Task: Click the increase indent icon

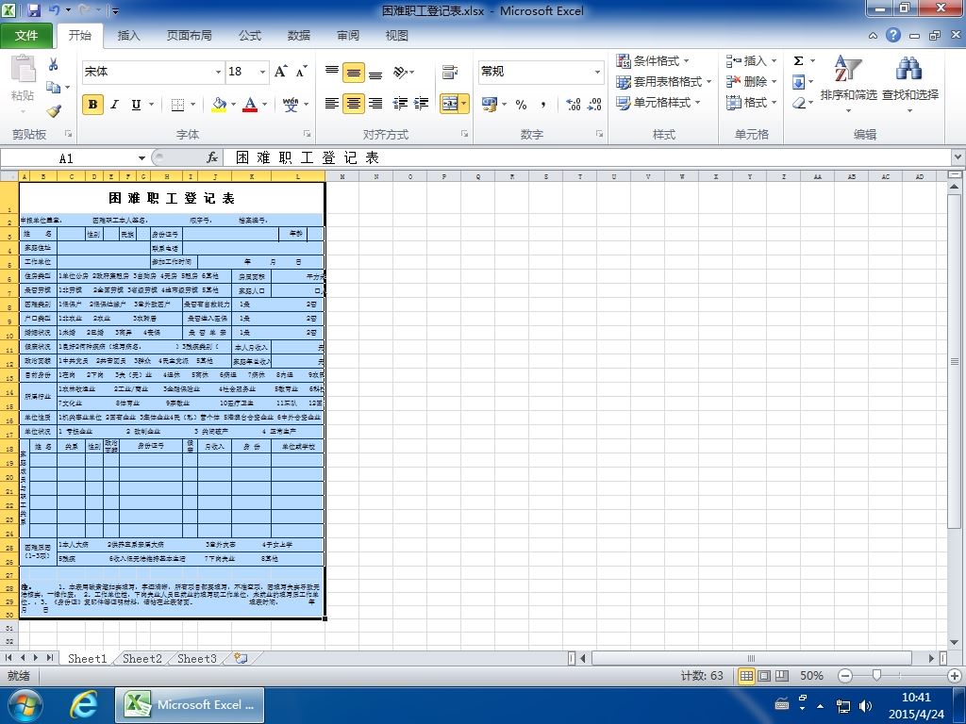Action: coord(422,103)
